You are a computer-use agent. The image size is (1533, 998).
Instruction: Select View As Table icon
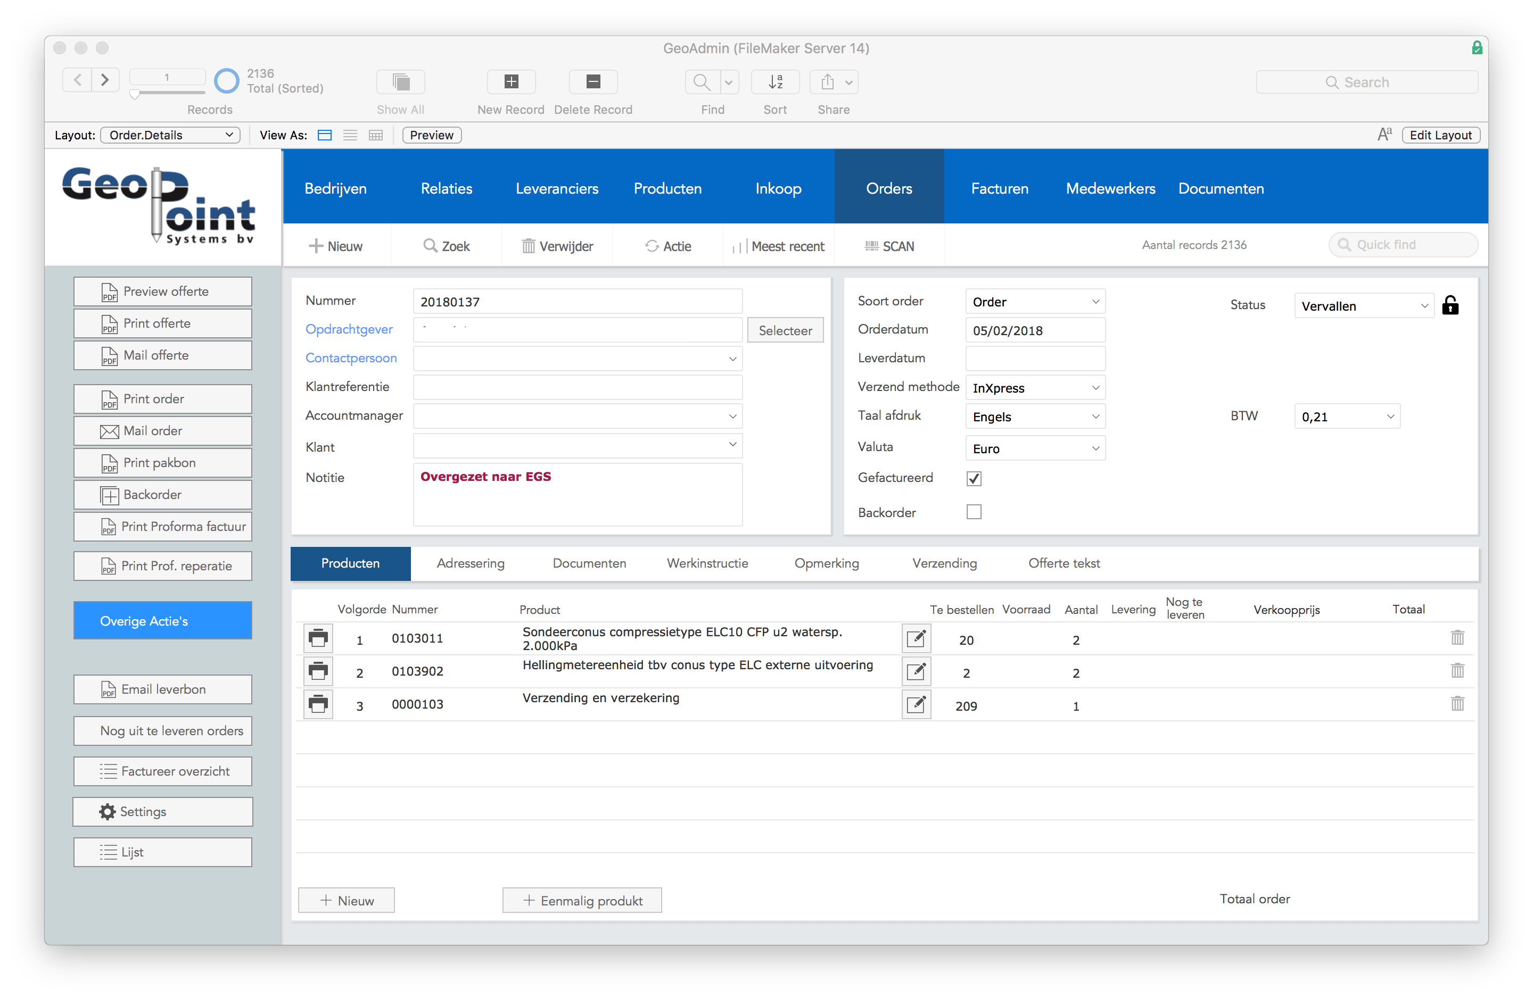[375, 135]
